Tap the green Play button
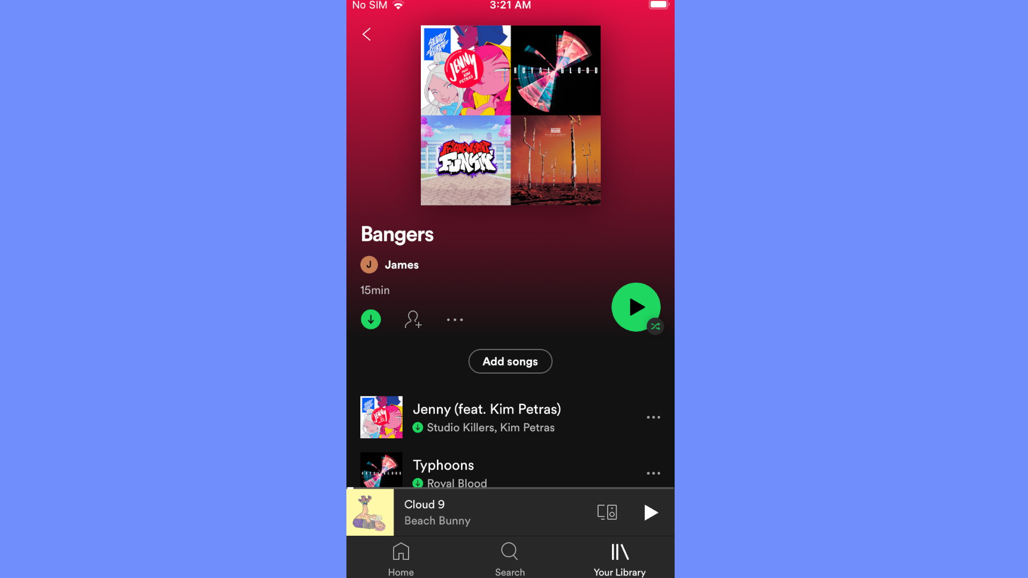Screen dimensions: 1028x578 click(x=636, y=306)
